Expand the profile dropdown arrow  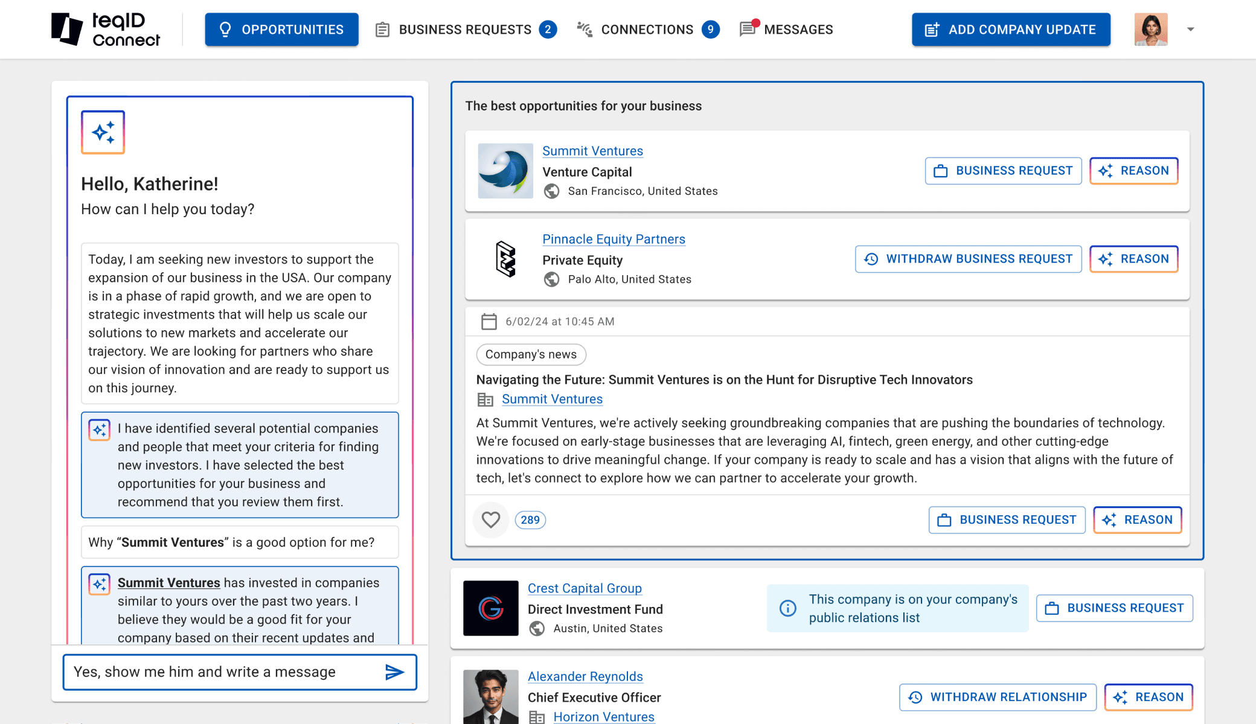click(x=1190, y=30)
